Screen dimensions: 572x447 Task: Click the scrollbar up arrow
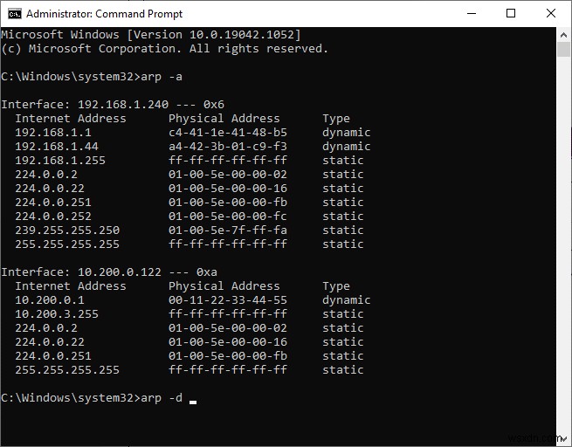(x=564, y=33)
